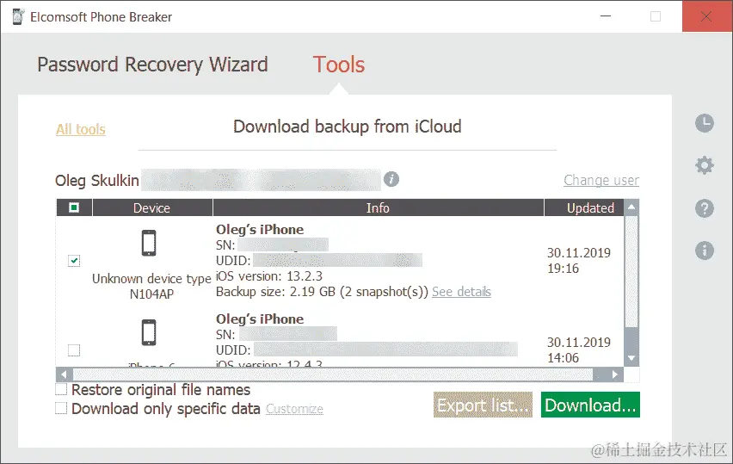Click Backup size: 2.19 GB text

pyautogui.click(x=322, y=292)
